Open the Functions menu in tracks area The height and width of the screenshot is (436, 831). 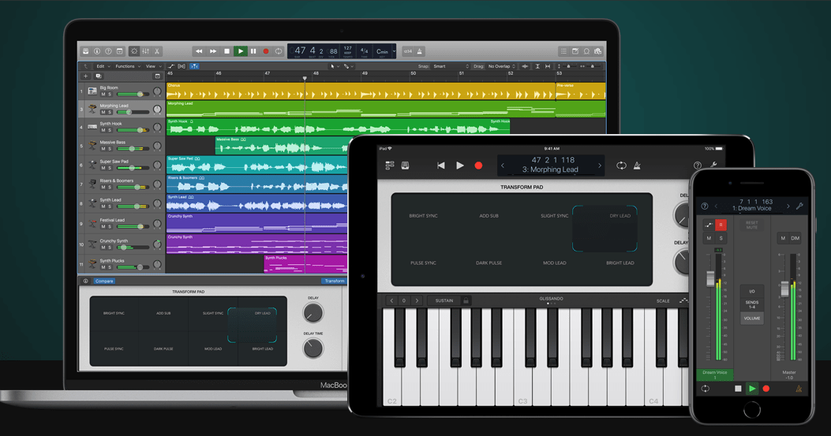click(x=128, y=66)
